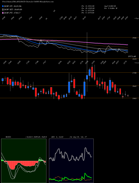Select the 'DOW MT: 1649.08' legend text
The width and height of the screenshot is (139, 183).
click(x=13, y=10)
